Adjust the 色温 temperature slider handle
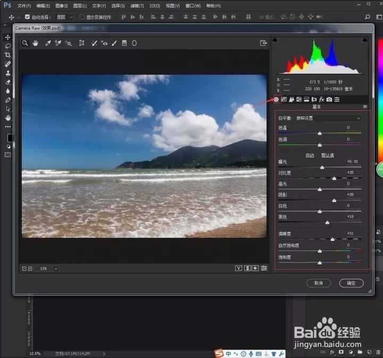Image resolution: width=383 pixels, height=358 pixels. 320,134
